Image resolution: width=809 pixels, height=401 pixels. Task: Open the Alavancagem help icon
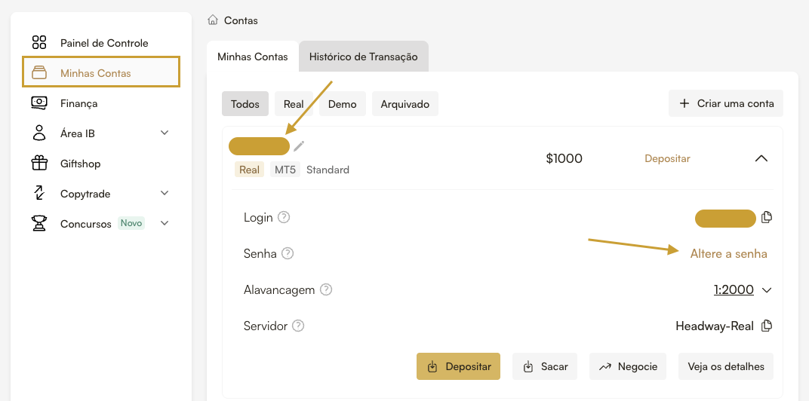click(326, 290)
